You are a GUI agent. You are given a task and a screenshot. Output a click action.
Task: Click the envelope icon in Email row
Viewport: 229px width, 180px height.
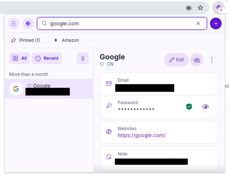tap(109, 84)
